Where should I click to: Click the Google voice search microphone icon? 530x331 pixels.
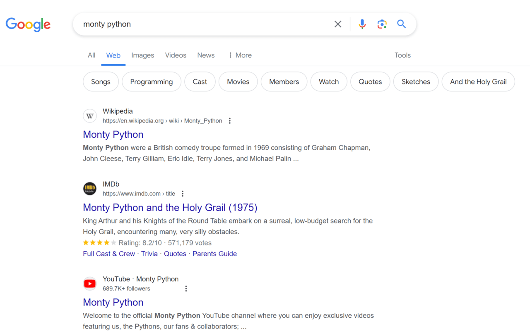pyautogui.click(x=362, y=24)
